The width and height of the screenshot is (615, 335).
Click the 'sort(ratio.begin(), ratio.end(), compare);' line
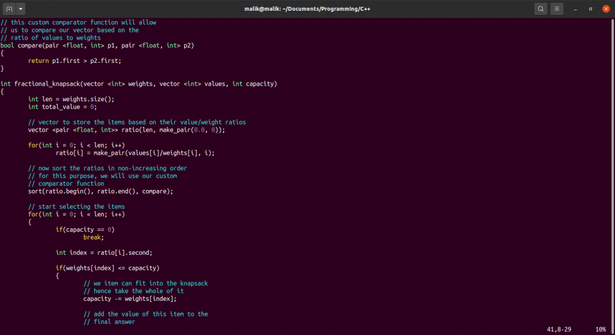(100, 191)
